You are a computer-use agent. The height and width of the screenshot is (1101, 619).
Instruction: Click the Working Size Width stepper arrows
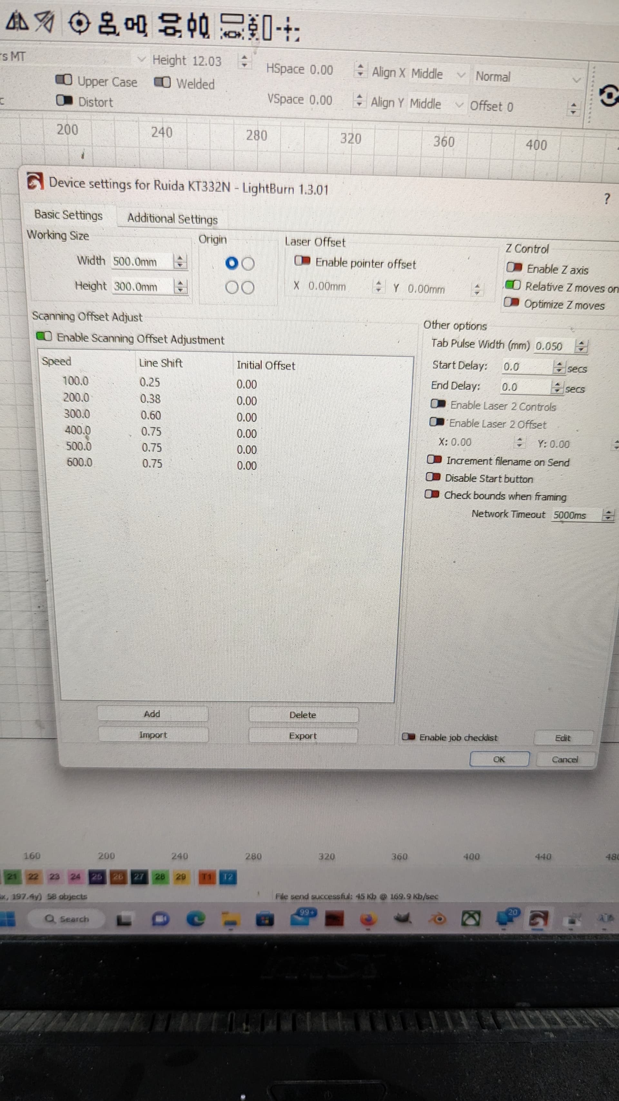point(180,261)
